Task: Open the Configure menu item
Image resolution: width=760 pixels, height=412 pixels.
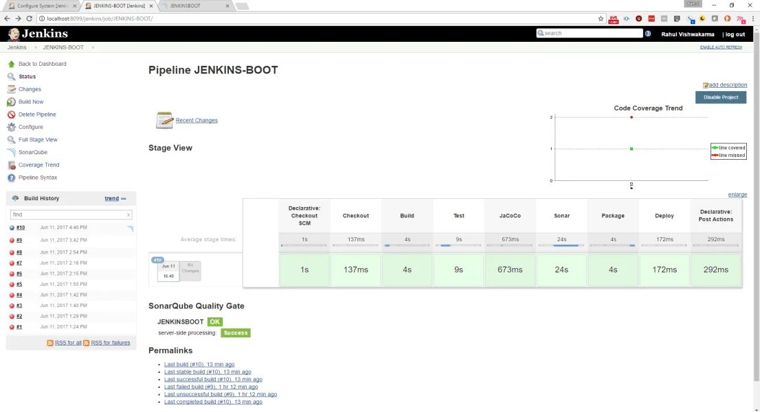Action: [30, 127]
